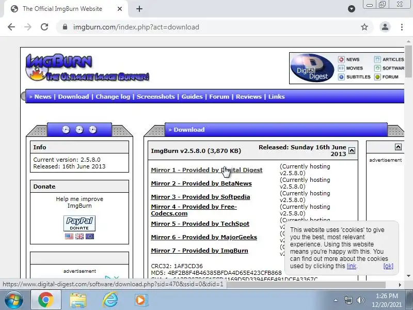The image size is (413, 310).
Task: Download from Mirror 7 ImgBurn
Action: coord(199,251)
